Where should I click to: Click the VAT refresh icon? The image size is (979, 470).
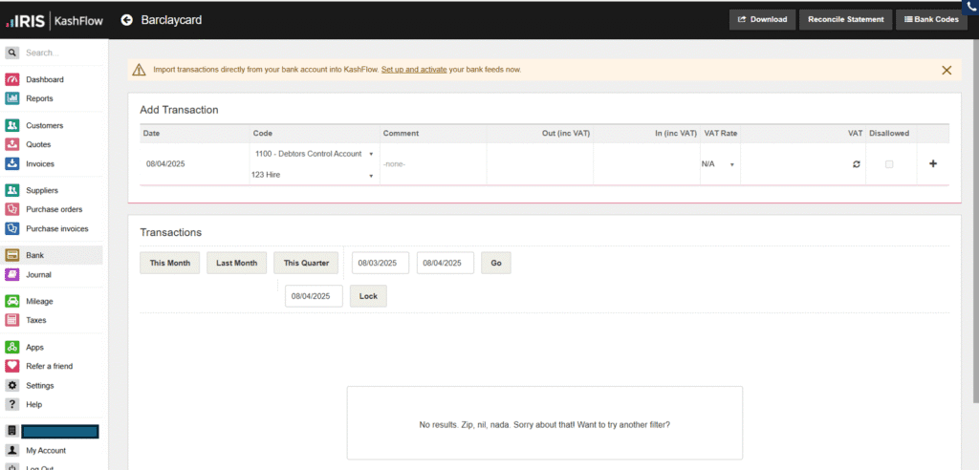click(x=857, y=164)
